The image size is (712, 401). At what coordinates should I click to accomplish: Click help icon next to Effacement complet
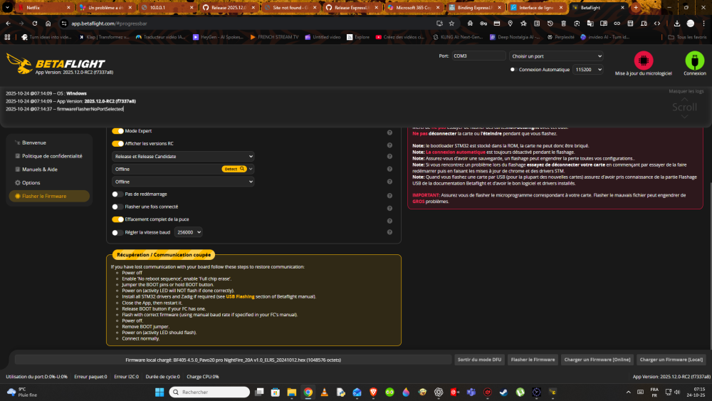click(389, 219)
